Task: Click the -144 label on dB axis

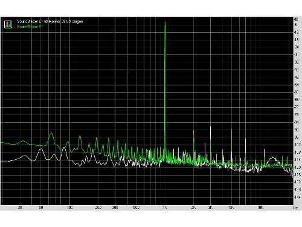Action: point(297,197)
